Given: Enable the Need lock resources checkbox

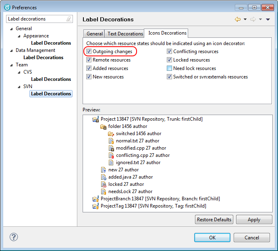Looking at the screenshot, I should point(169,68).
